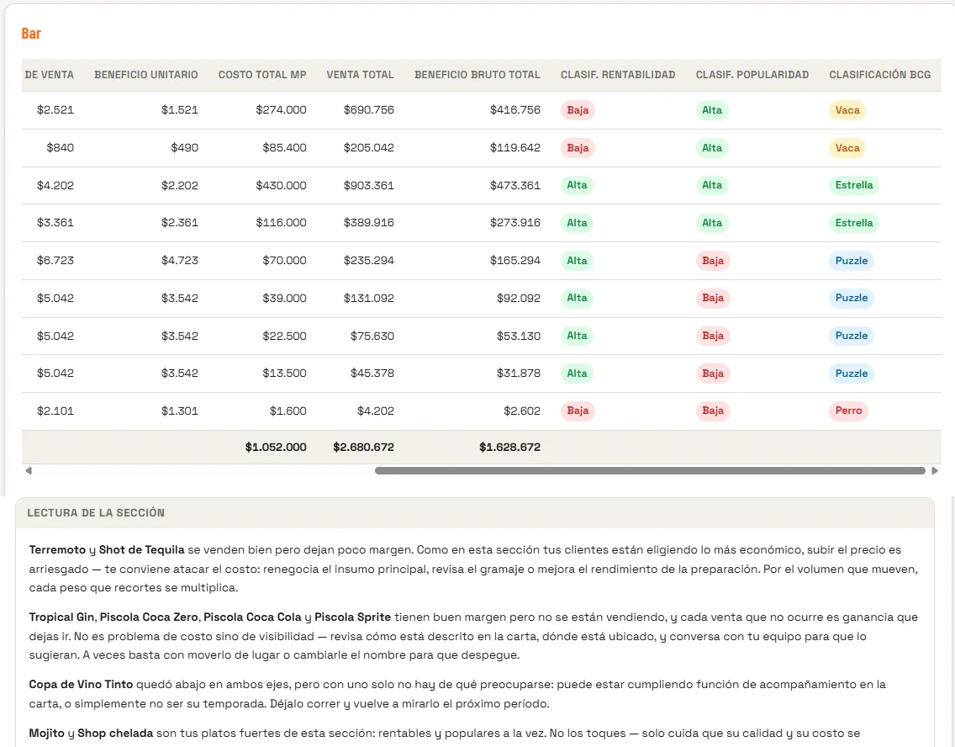Viewport: 955px width, 747px height.
Task: Click the Alta rentabilidad badge in the $273.916 row
Action: [x=577, y=223]
